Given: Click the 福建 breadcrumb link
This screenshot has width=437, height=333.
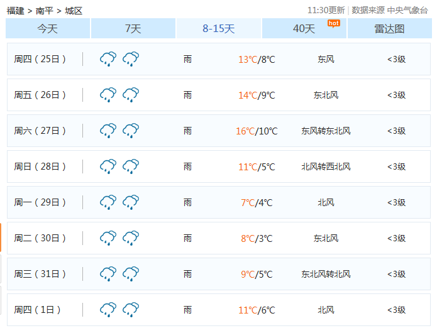Looking at the screenshot, I should (16, 10).
